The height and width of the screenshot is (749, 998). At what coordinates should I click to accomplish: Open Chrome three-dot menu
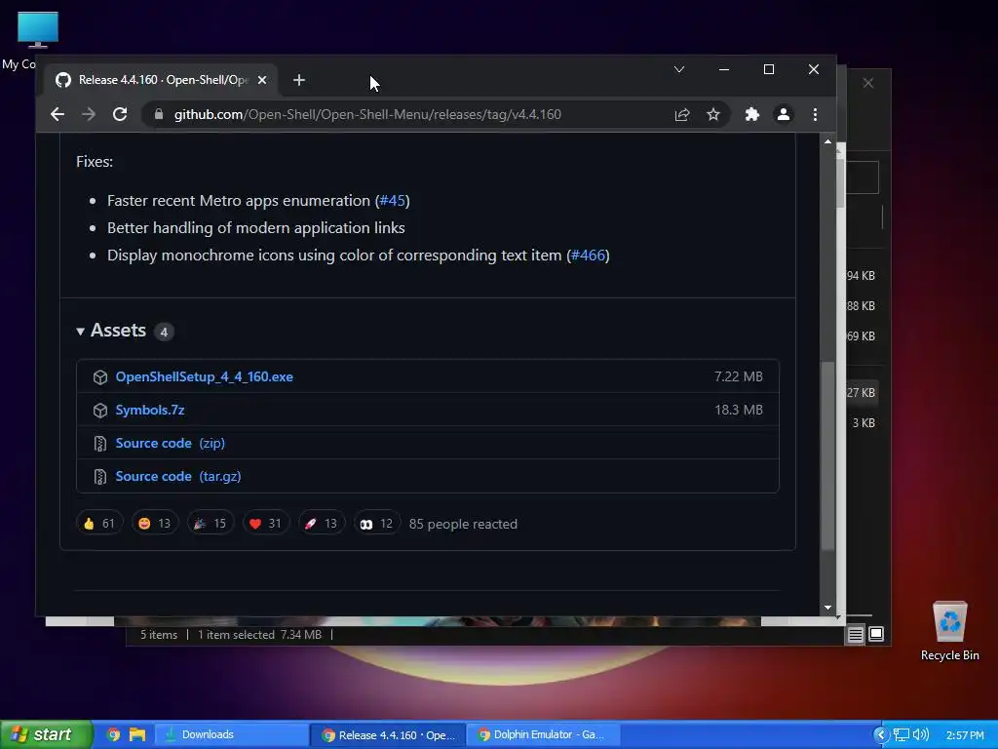(x=815, y=115)
